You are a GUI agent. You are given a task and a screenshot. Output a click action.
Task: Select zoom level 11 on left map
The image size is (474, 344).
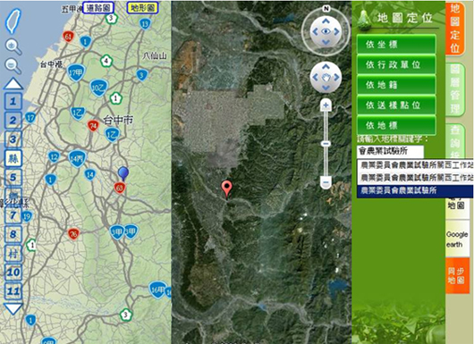13,291
